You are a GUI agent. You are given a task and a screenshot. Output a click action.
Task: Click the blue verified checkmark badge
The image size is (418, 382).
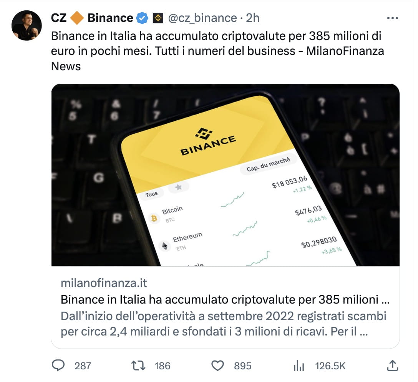[142, 18]
